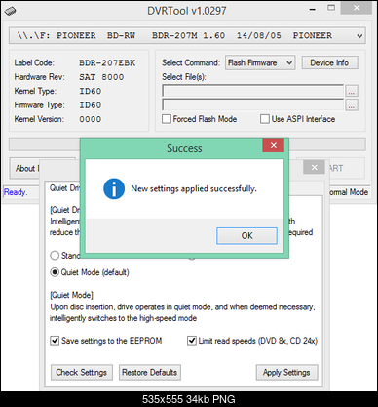Image resolution: width=378 pixels, height=407 pixels.
Task: Select the Quiet Mode (default) radio button
Action: click(55, 272)
